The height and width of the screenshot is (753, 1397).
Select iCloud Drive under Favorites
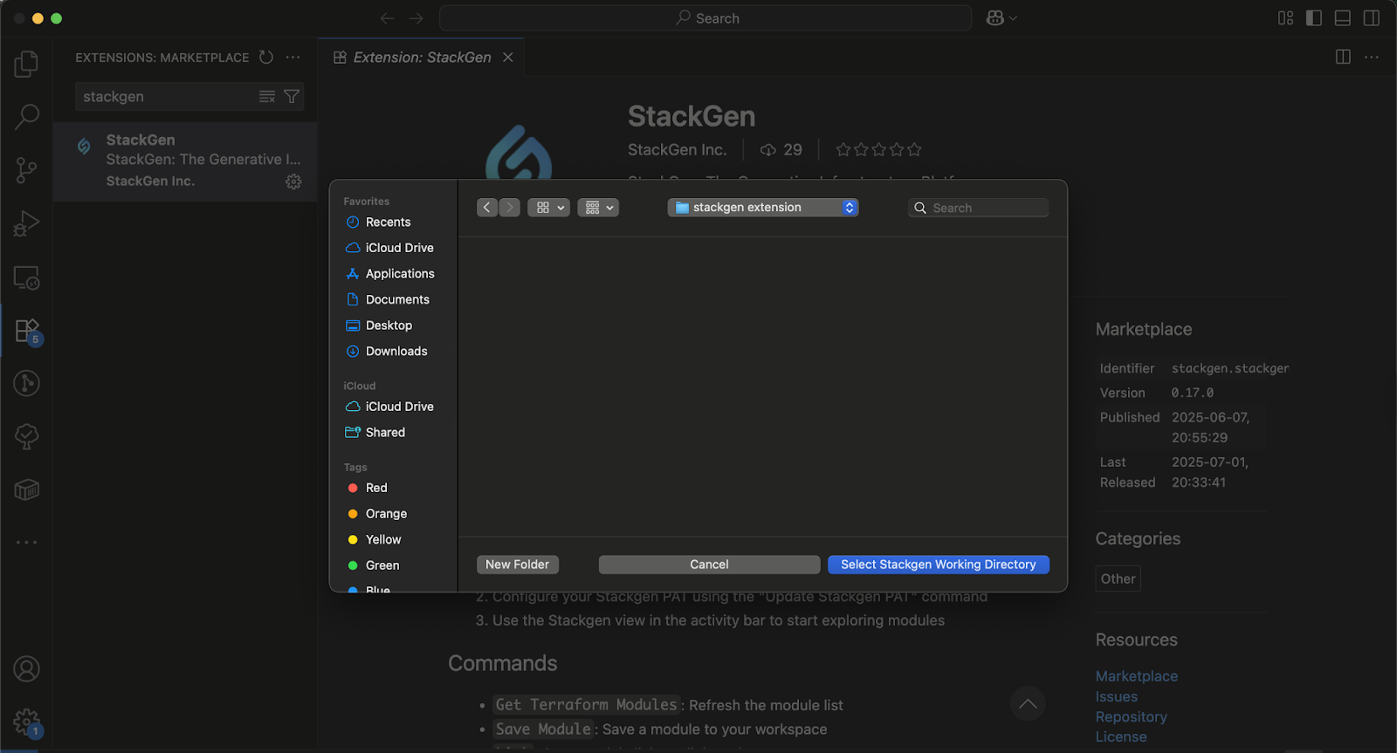tap(389, 248)
